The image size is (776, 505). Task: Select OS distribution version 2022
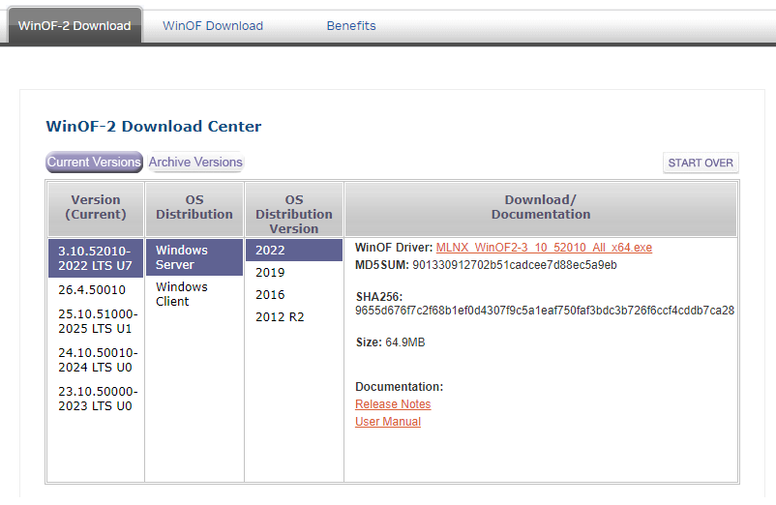294,251
